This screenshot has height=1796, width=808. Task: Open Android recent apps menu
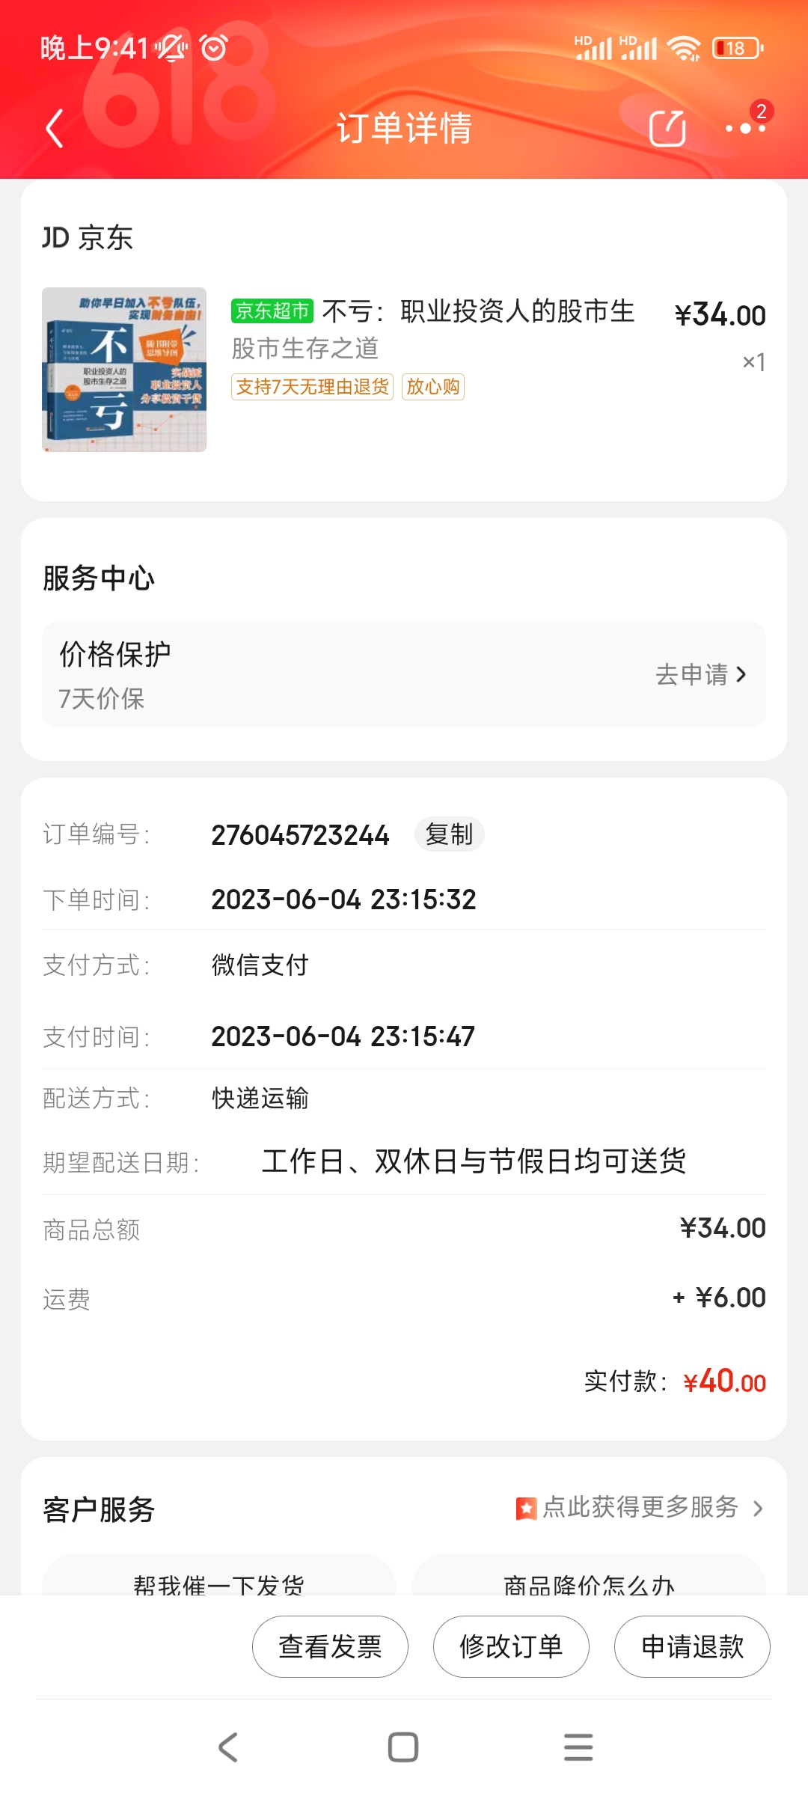click(578, 1747)
